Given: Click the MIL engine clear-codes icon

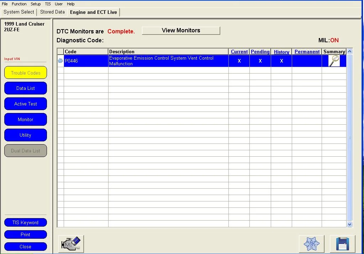Looking at the screenshot, I should click(71, 244).
